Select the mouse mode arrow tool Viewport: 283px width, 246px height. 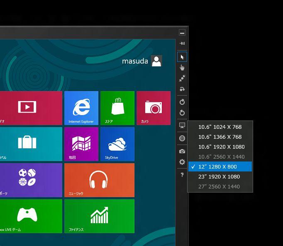coord(182,57)
